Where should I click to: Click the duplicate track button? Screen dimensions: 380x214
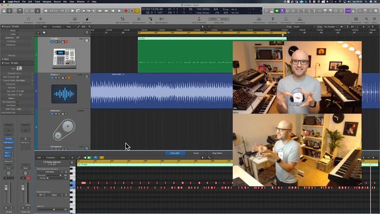[x=44, y=33]
